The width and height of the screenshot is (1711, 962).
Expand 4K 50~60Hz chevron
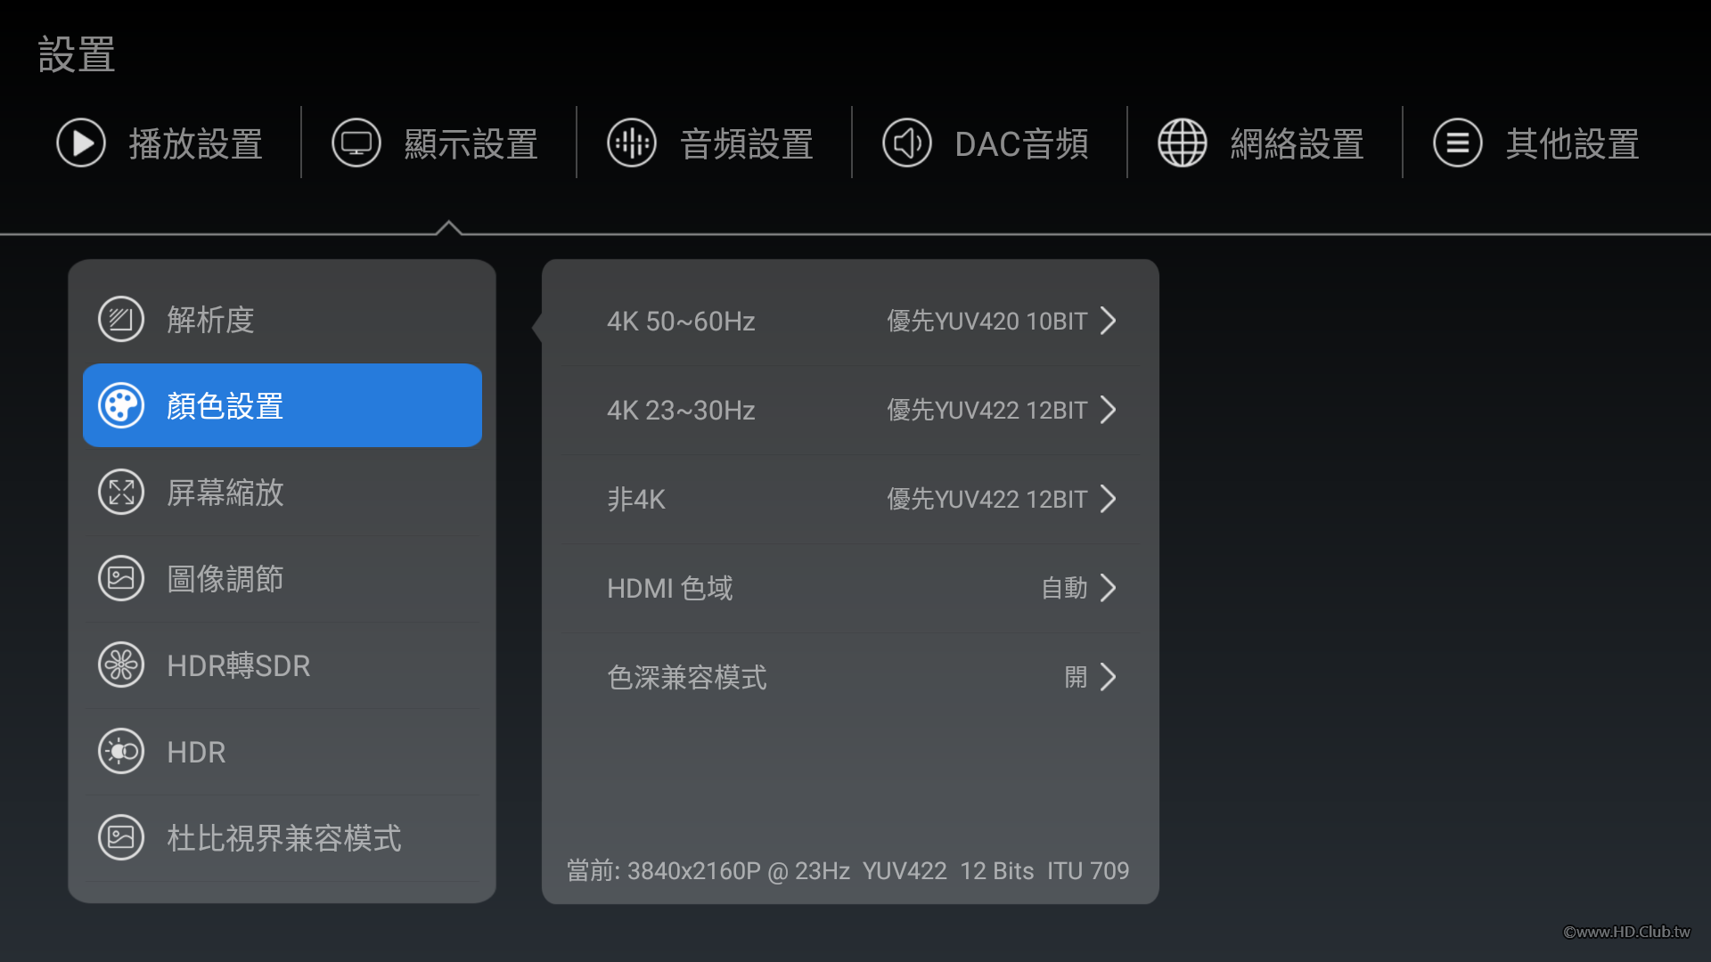[1108, 322]
